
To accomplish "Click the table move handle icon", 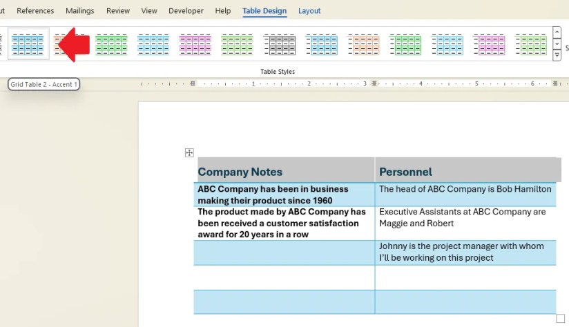I will pos(189,152).
